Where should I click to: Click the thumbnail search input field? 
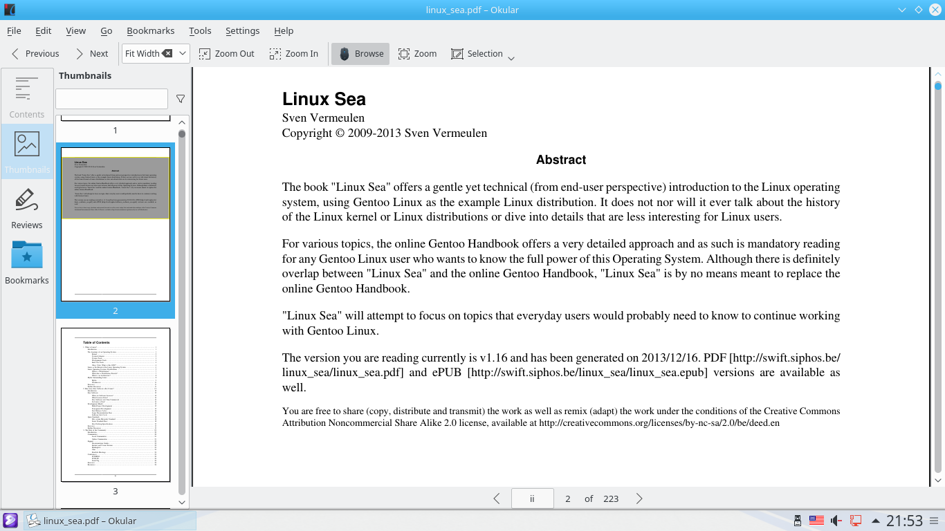(111, 99)
